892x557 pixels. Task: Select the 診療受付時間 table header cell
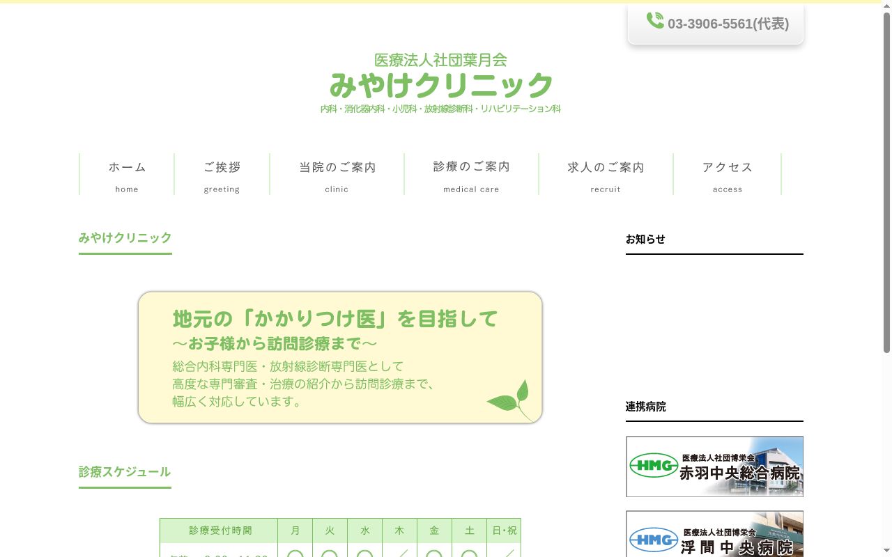tap(219, 531)
